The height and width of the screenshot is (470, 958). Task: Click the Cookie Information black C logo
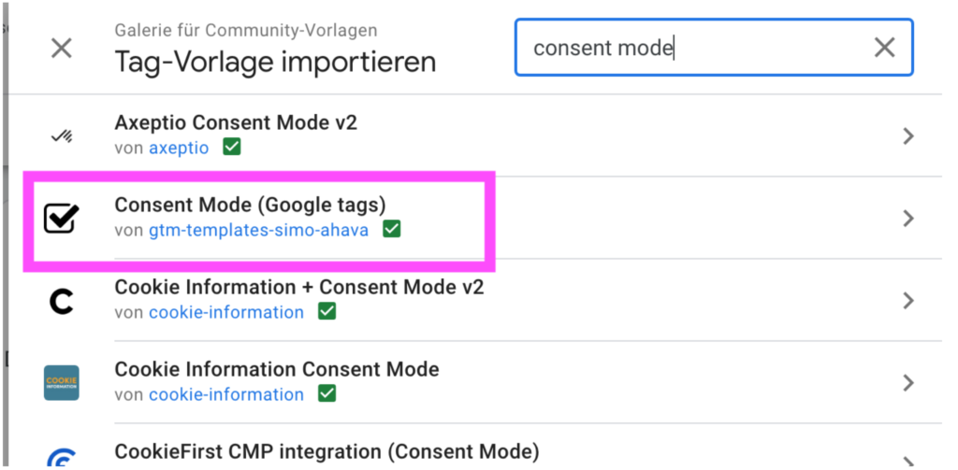(x=62, y=301)
